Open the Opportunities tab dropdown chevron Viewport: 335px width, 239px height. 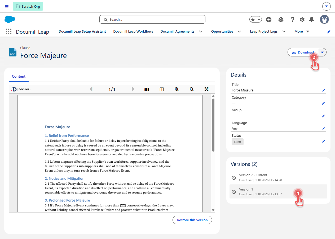coord(239,32)
